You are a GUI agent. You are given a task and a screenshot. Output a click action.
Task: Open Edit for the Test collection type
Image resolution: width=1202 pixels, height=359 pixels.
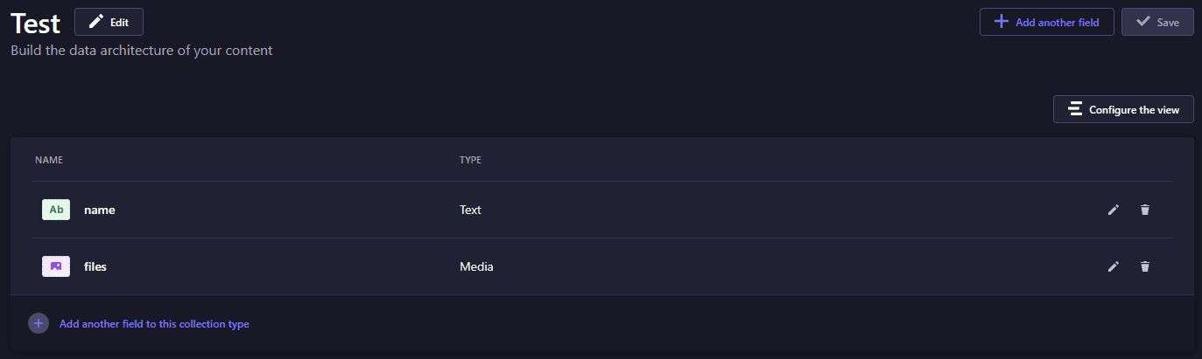click(x=109, y=22)
